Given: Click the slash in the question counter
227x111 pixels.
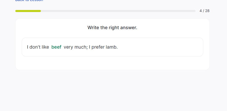Looking at the screenshot, I should click(x=203, y=11).
